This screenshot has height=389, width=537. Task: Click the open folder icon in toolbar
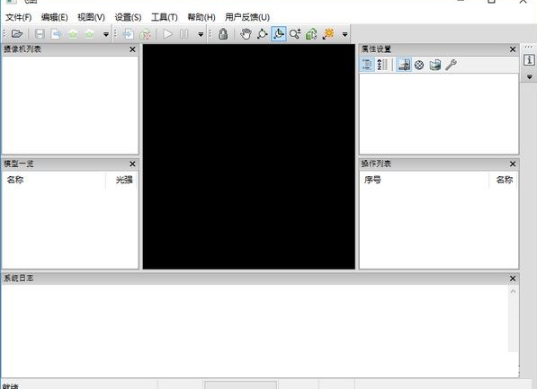pos(17,34)
